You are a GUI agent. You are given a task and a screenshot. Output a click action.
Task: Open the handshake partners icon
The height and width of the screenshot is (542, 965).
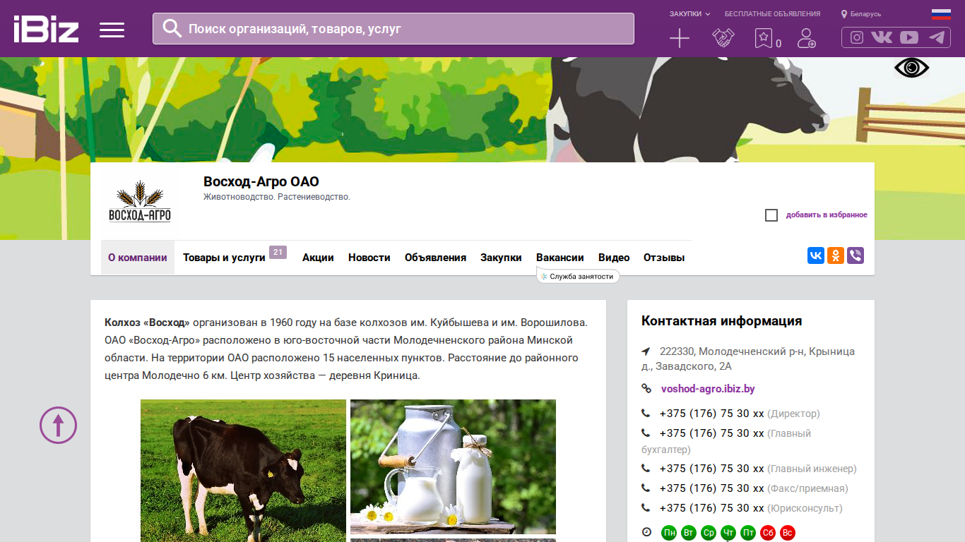pyautogui.click(x=723, y=38)
